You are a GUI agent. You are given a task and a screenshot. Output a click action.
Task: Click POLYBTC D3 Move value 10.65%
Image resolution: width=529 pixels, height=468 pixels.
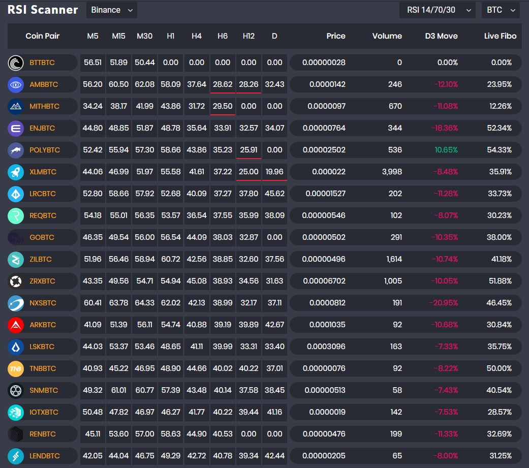tap(446, 150)
